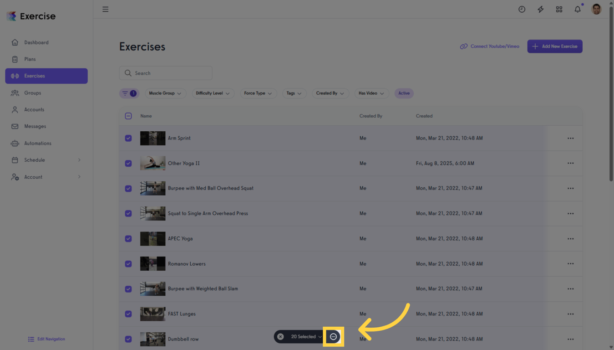Uncheck Squat to Single Arm Overhead Press checkbox
614x350 pixels.
click(128, 213)
